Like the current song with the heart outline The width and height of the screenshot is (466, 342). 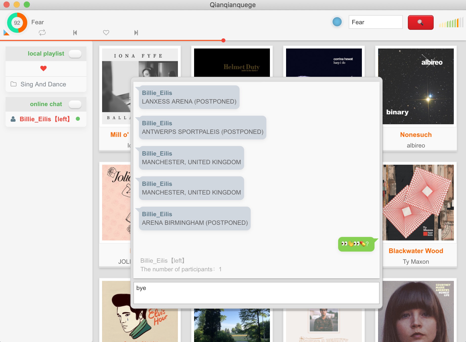(x=106, y=33)
